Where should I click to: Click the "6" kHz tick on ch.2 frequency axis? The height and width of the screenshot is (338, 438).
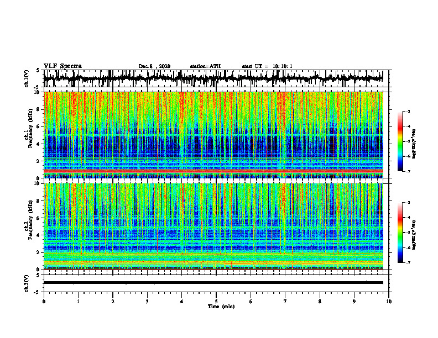click(39, 218)
